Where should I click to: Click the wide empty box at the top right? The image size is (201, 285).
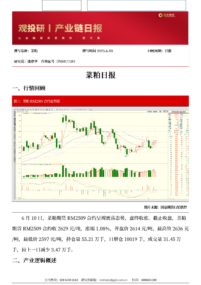(x=136, y=5)
